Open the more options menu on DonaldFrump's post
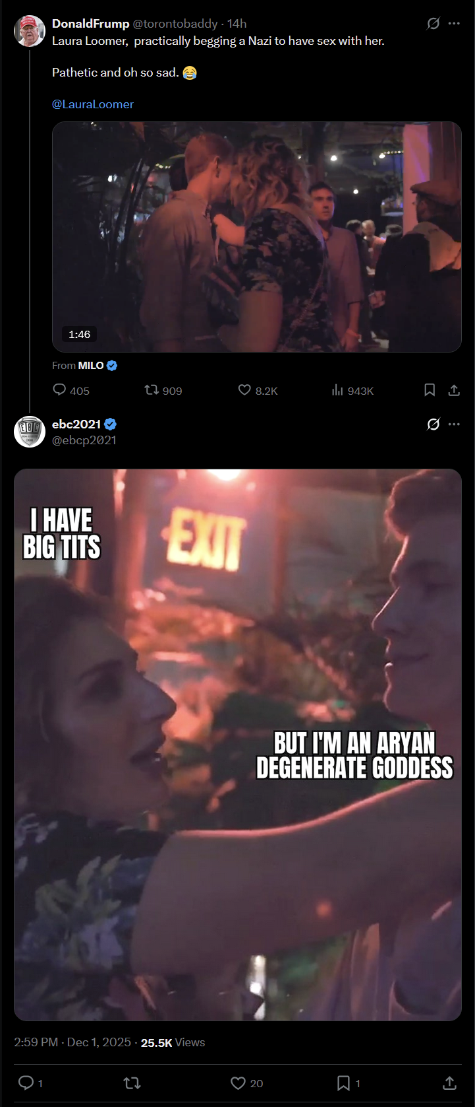The width and height of the screenshot is (475, 1107). click(454, 24)
